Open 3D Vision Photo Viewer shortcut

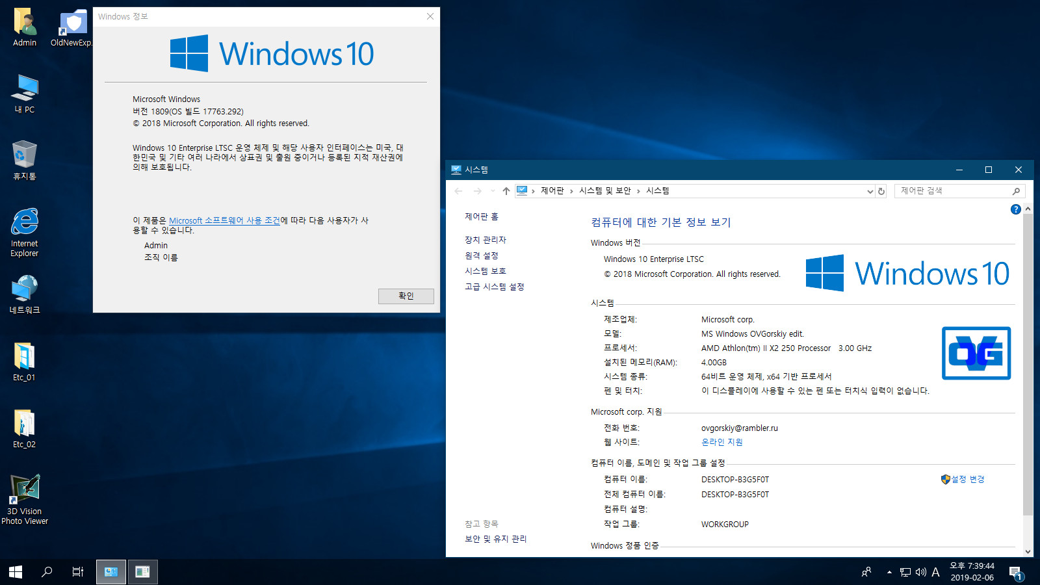25,499
